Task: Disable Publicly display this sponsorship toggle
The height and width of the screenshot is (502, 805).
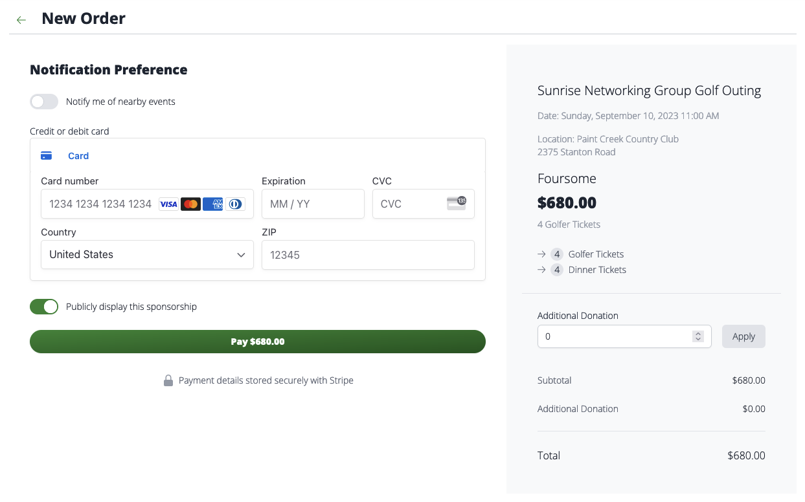Action: tap(44, 307)
